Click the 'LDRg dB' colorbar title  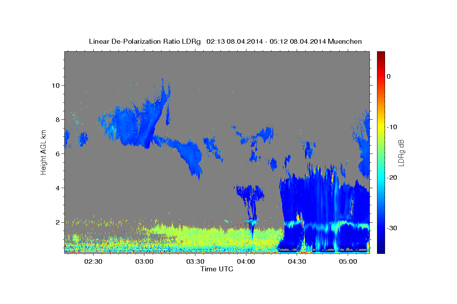pos(401,153)
